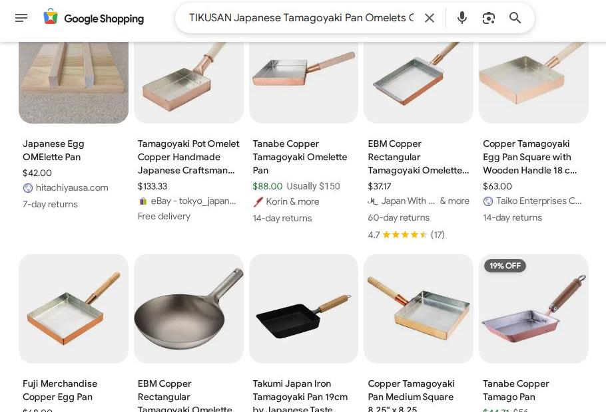The width and height of the screenshot is (606, 412).
Task: Click the Google Shopping logo
Action: (93, 18)
